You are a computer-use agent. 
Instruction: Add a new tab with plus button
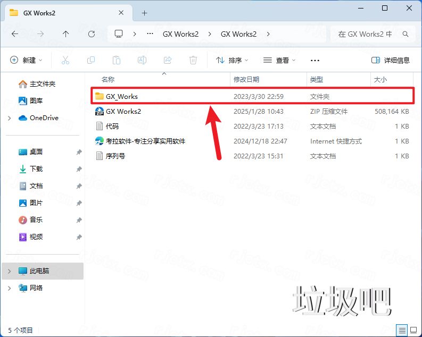click(145, 13)
